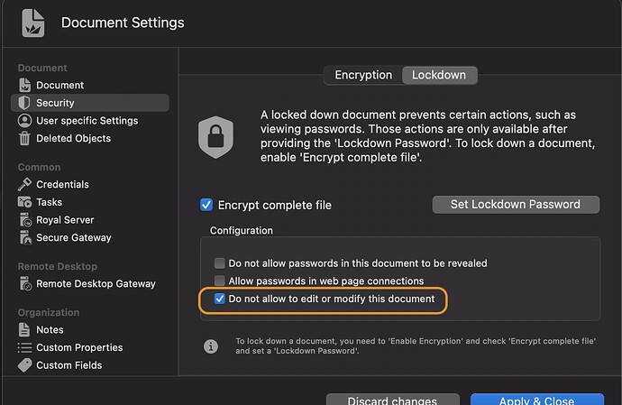Viewport: 622px width, 405px height.
Task: Select the Lockdown tab
Action: pos(439,75)
